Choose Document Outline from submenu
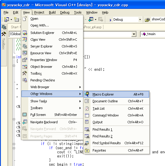Screen dimensions: 165x166 (x=116, y=101)
